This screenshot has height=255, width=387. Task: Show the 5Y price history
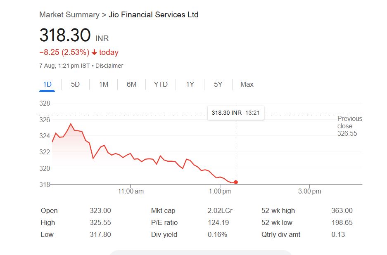click(x=218, y=85)
